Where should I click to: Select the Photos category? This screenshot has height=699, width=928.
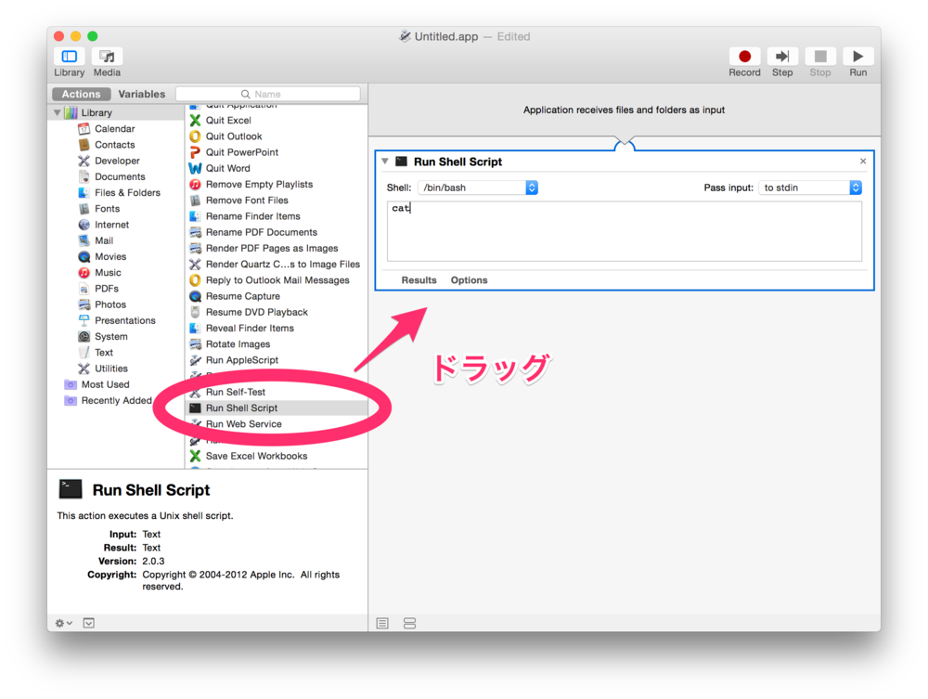pos(110,304)
